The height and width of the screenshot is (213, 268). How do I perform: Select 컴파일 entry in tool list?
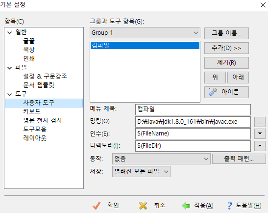(145, 45)
